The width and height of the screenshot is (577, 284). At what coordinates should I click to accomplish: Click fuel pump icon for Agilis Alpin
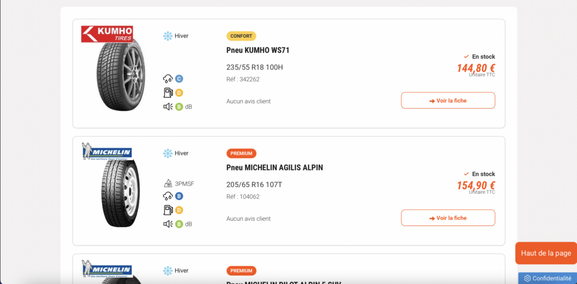point(168,210)
